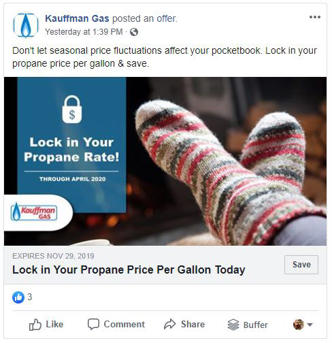
Task: Click the Like thumbs-up outline icon
Action: point(35,325)
